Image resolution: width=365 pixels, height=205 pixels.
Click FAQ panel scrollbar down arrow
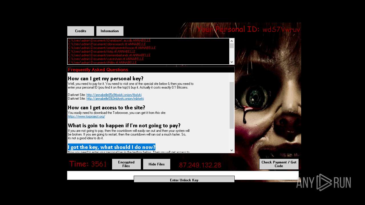point(232,150)
